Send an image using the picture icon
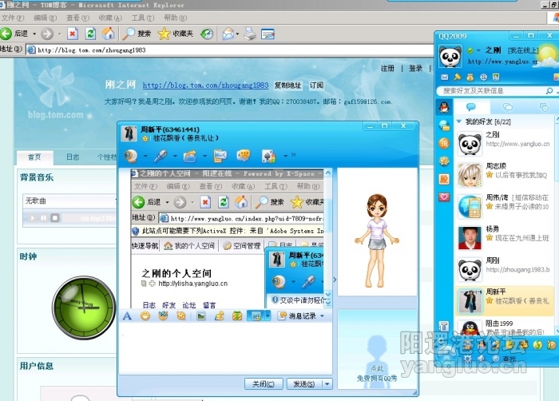This screenshot has height=401, width=559. tap(200, 316)
